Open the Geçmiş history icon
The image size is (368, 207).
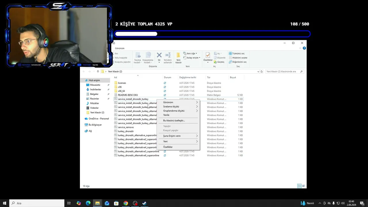click(219, 62)
